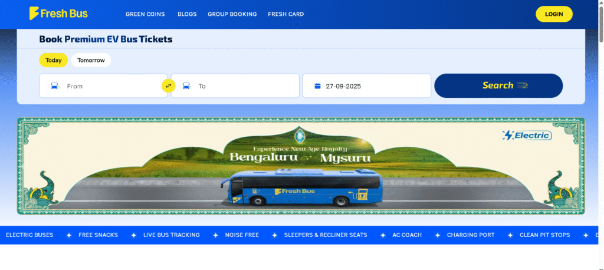Select the Today date option
Image resolution: width=604 pixels, height=270 pixels.
(x=54, y=60)
